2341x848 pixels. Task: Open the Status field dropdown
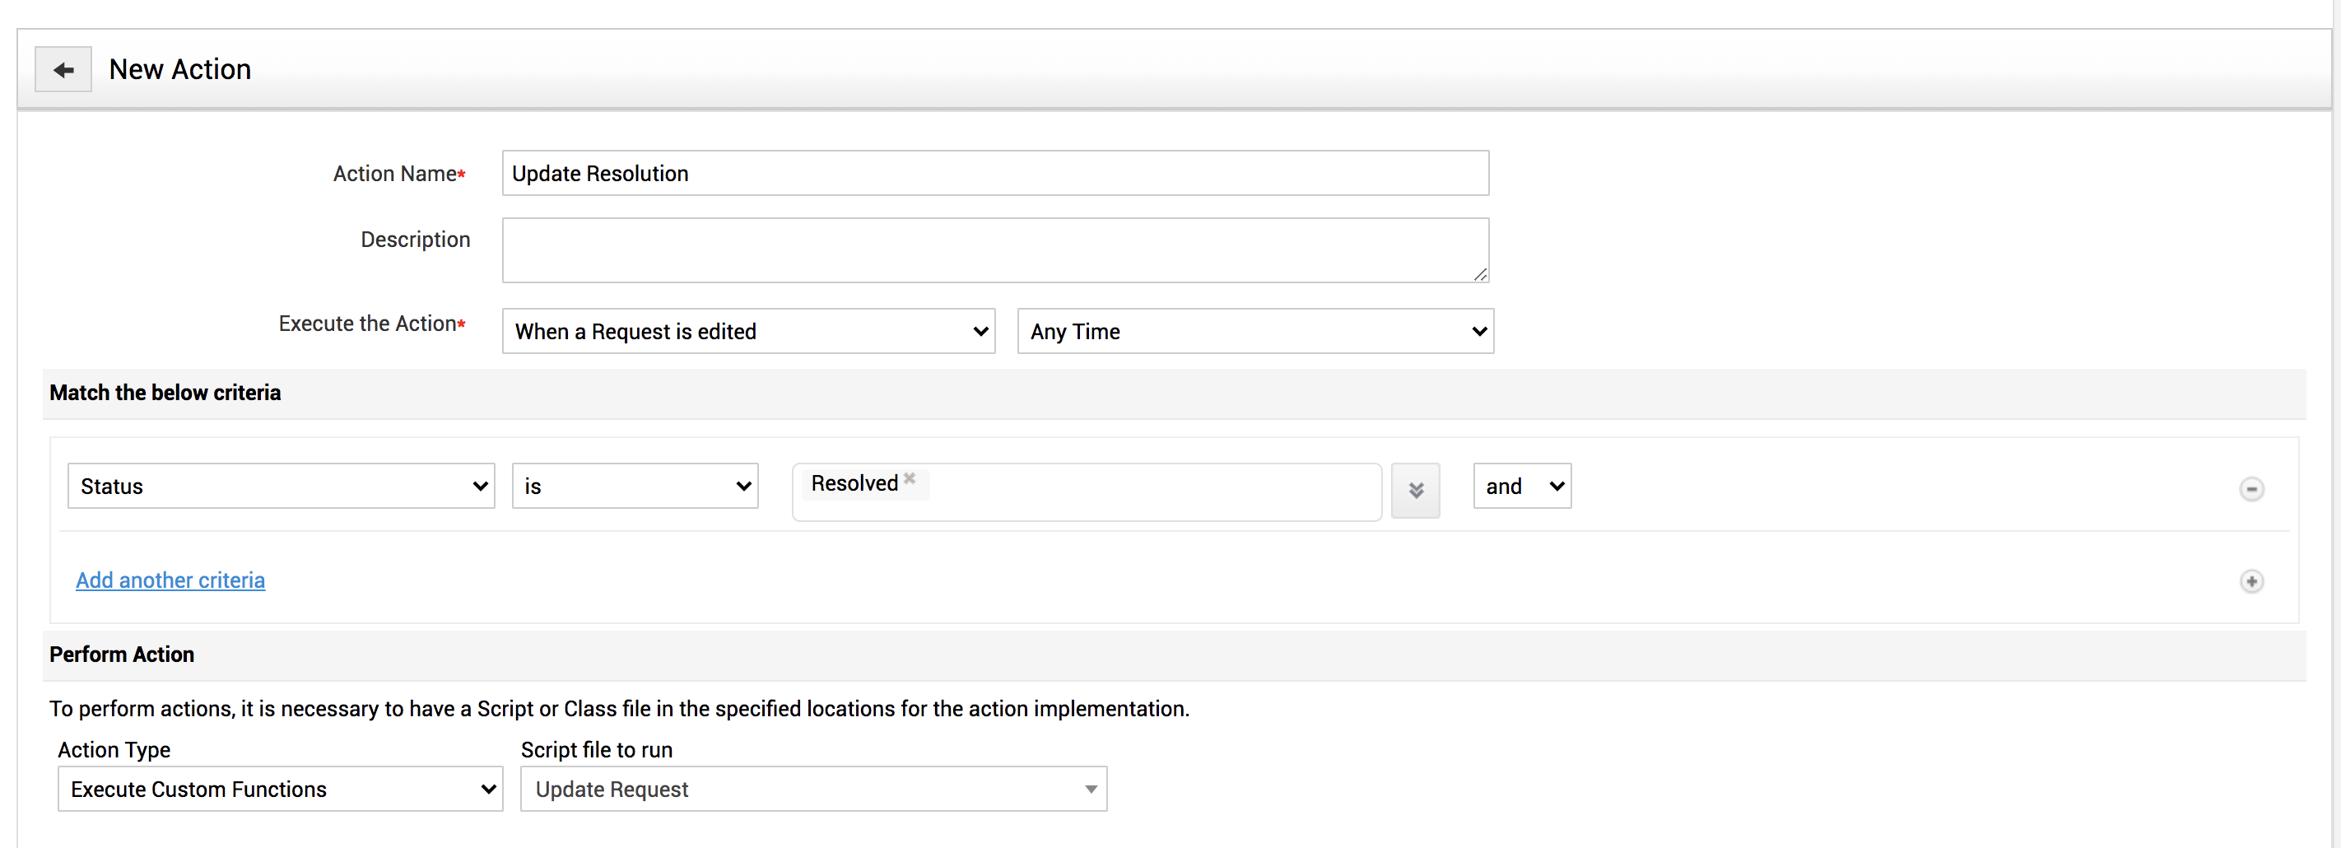tap(281, 487)
